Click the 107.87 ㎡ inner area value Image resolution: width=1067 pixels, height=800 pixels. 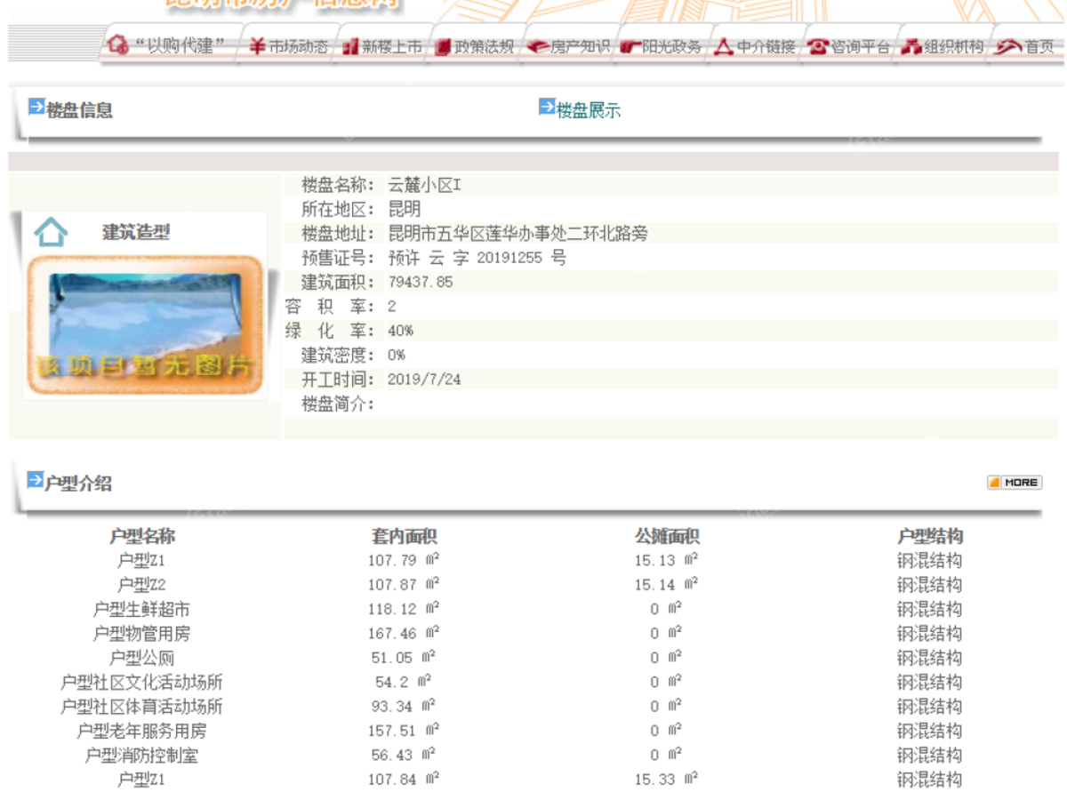coord(405,585)
